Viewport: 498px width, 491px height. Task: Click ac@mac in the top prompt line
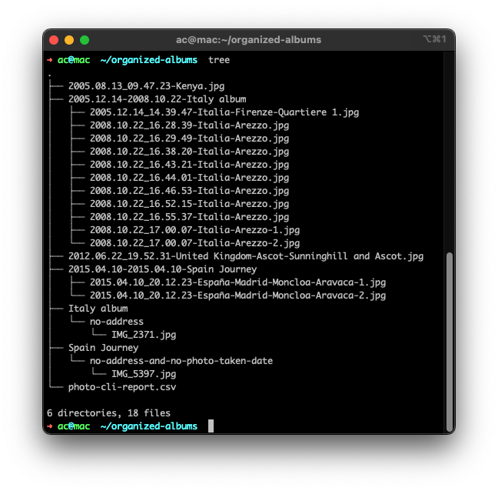(74, 60)
